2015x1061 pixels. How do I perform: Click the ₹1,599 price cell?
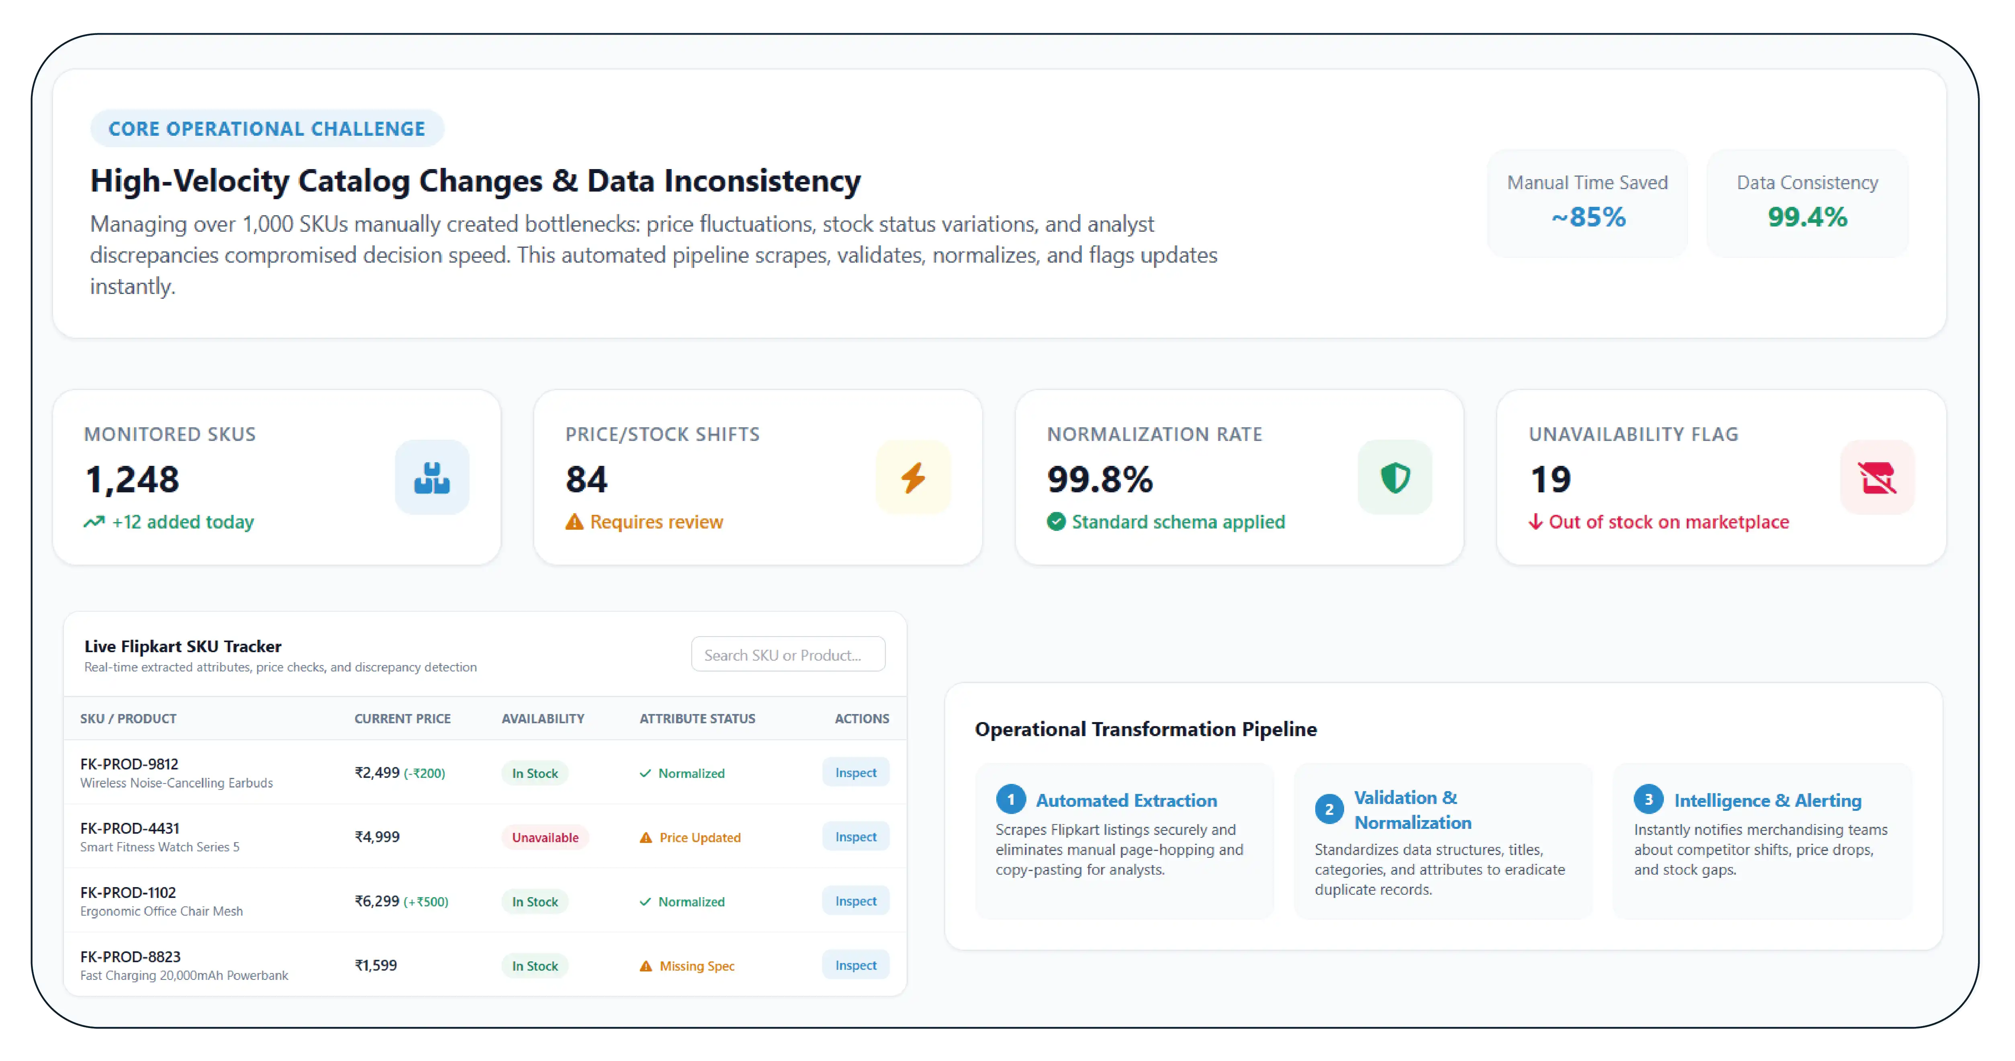tap(376, 965)
